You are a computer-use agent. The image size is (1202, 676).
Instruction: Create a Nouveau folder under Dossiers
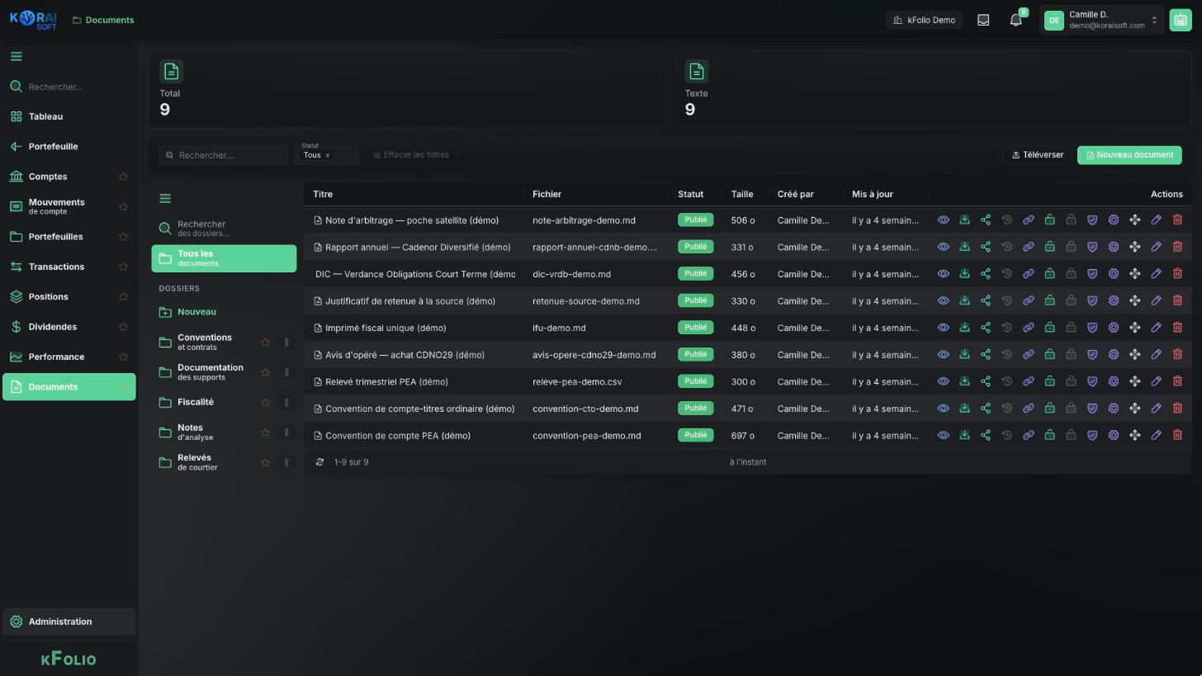[x=224, y=312]
